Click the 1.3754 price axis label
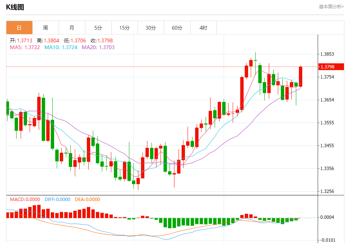This screenshot has height=243, width=347. [x=327, y=77]
